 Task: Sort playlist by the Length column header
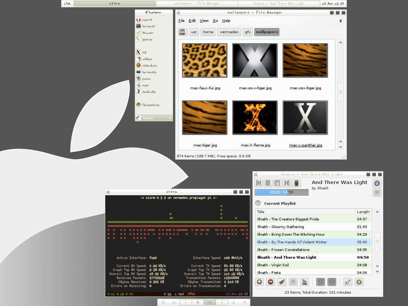click(363, 212)
